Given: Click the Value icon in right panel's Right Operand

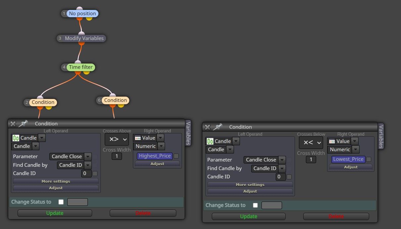Looking at the screenshot, I should 332,141.
